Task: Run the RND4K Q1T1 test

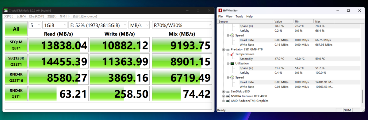Action: tap(16, 94)
